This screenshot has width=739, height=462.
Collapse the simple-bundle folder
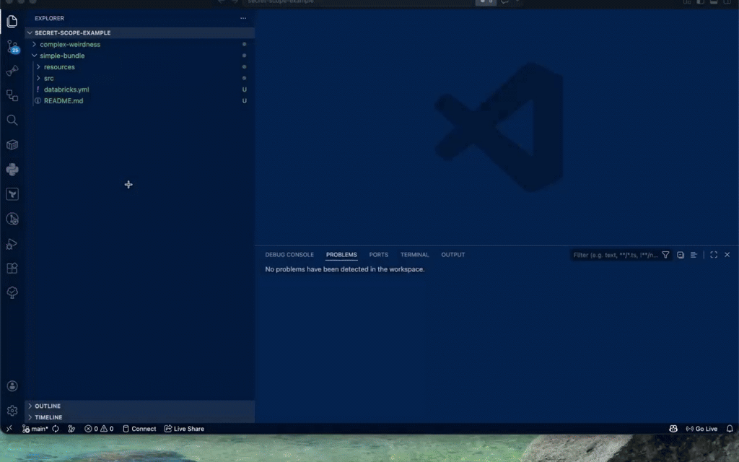[140, 56]
